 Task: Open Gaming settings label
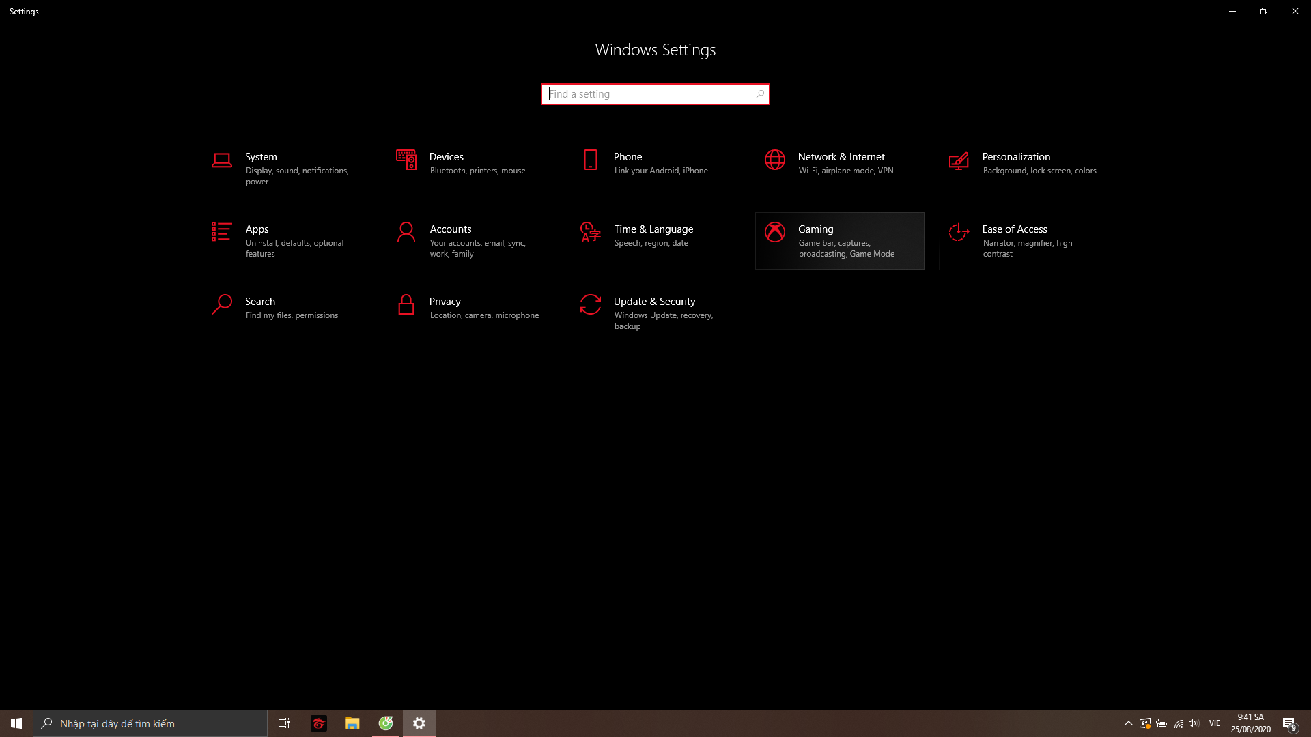point(816,229)
